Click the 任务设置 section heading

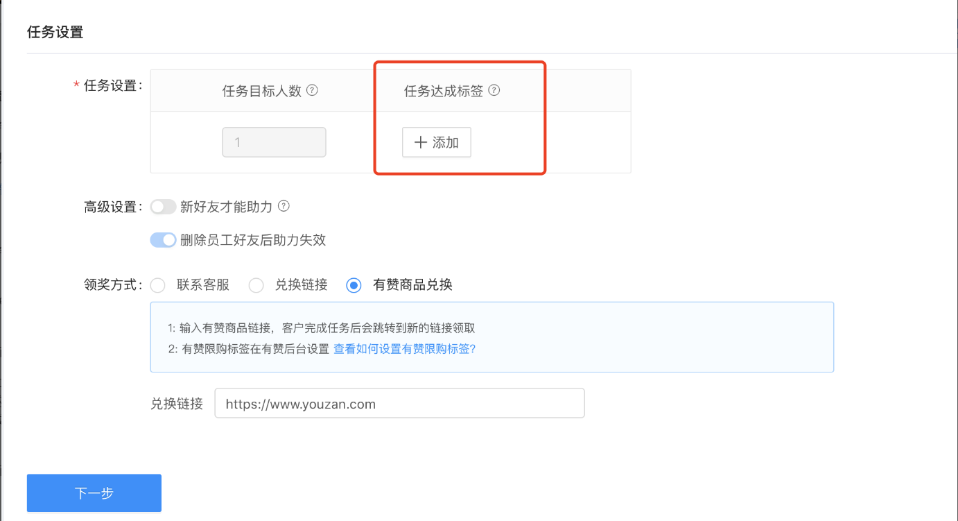point(55,32)
